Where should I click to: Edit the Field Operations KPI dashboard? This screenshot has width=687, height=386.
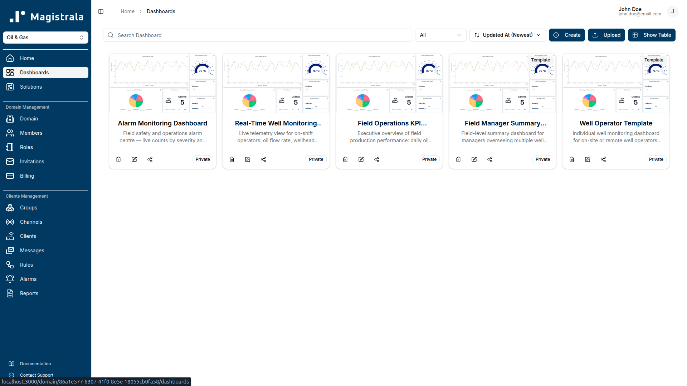click(x=361, y=159)
